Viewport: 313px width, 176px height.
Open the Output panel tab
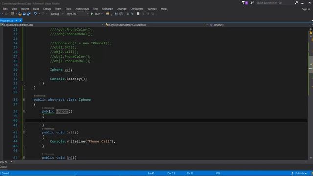pos(3,167)
